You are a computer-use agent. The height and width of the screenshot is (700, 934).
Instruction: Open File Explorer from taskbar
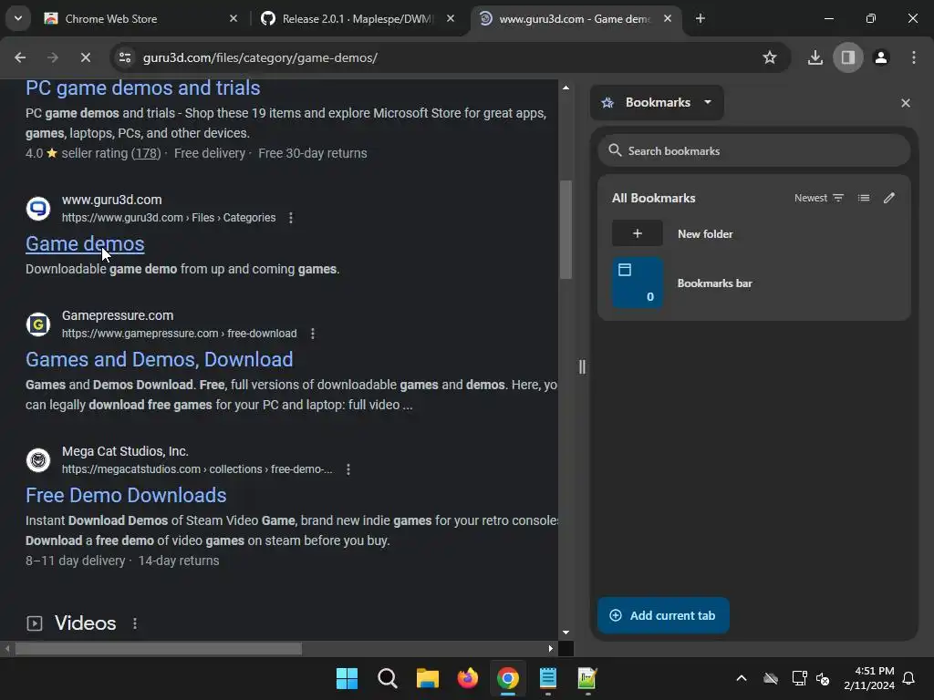click(427, 678)
